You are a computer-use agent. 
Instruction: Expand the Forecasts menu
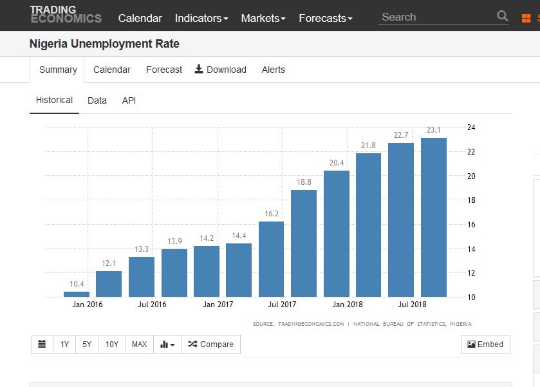pos(326,18)
